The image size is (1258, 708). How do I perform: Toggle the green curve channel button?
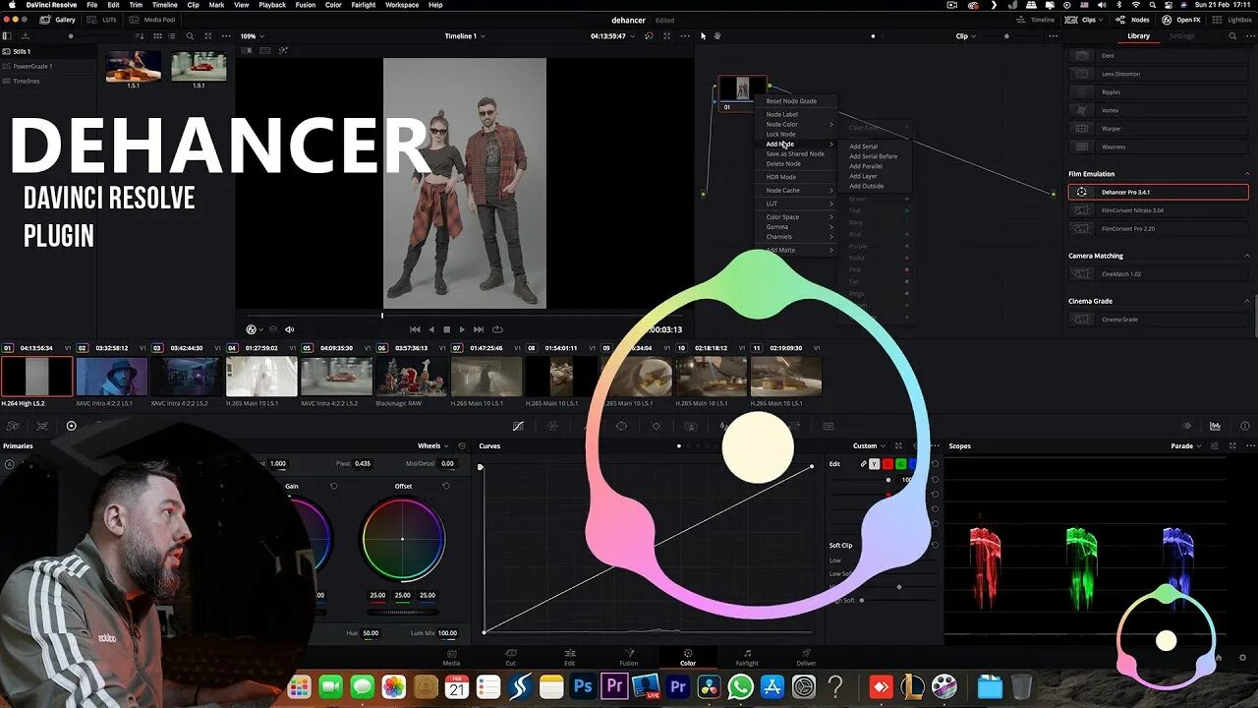(x=900, y=464)
